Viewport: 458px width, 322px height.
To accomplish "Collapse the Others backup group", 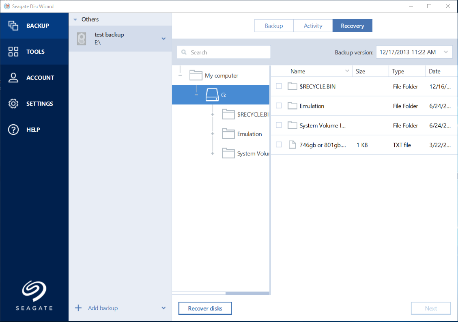I will (x=75, y=19).
